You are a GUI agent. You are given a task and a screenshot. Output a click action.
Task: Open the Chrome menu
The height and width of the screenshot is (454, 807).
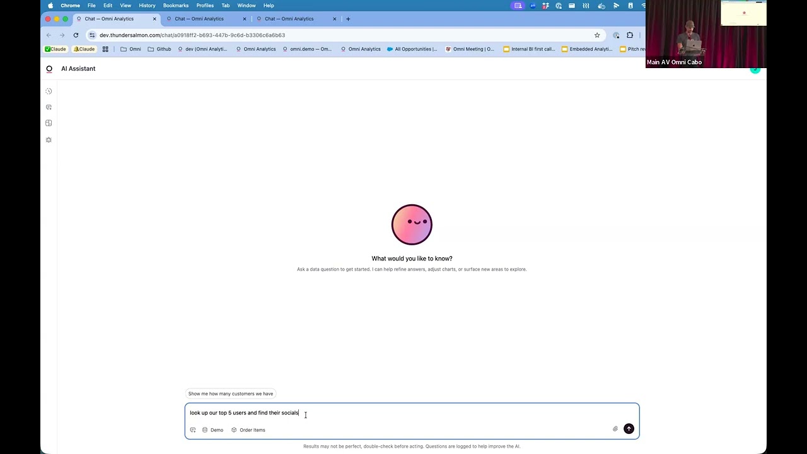pyautogui.click(x=70, y=6)
